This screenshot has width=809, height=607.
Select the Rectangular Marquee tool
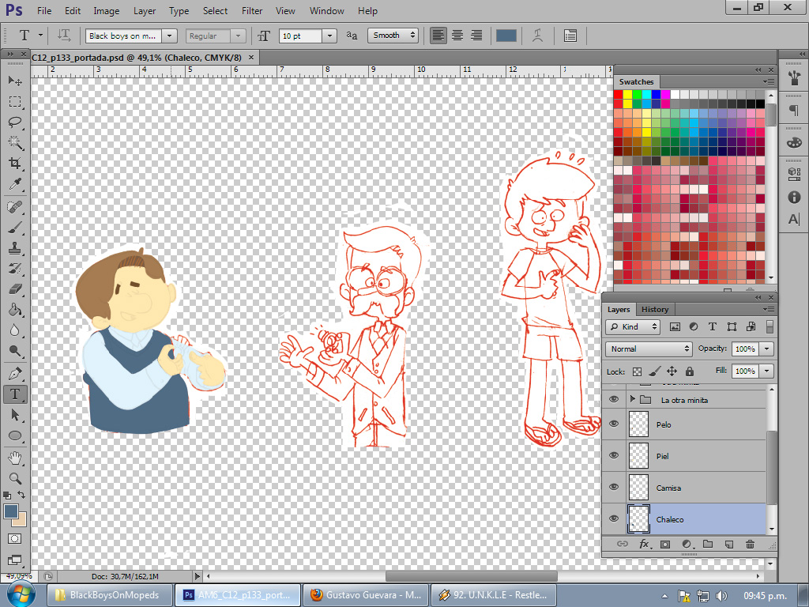click(15, 102)
